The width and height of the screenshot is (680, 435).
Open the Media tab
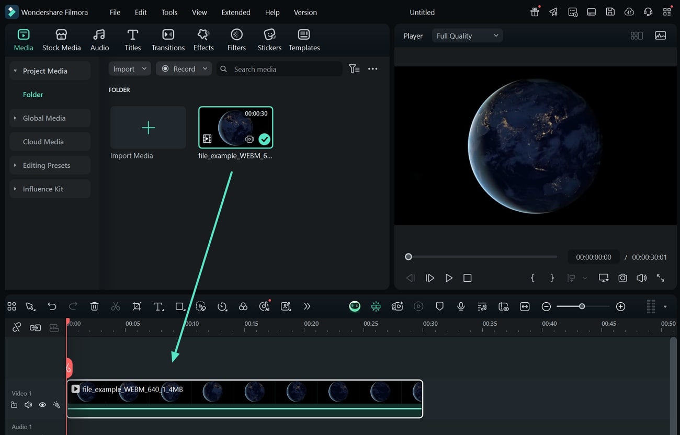pyautogui.click(x=24, y=40)
